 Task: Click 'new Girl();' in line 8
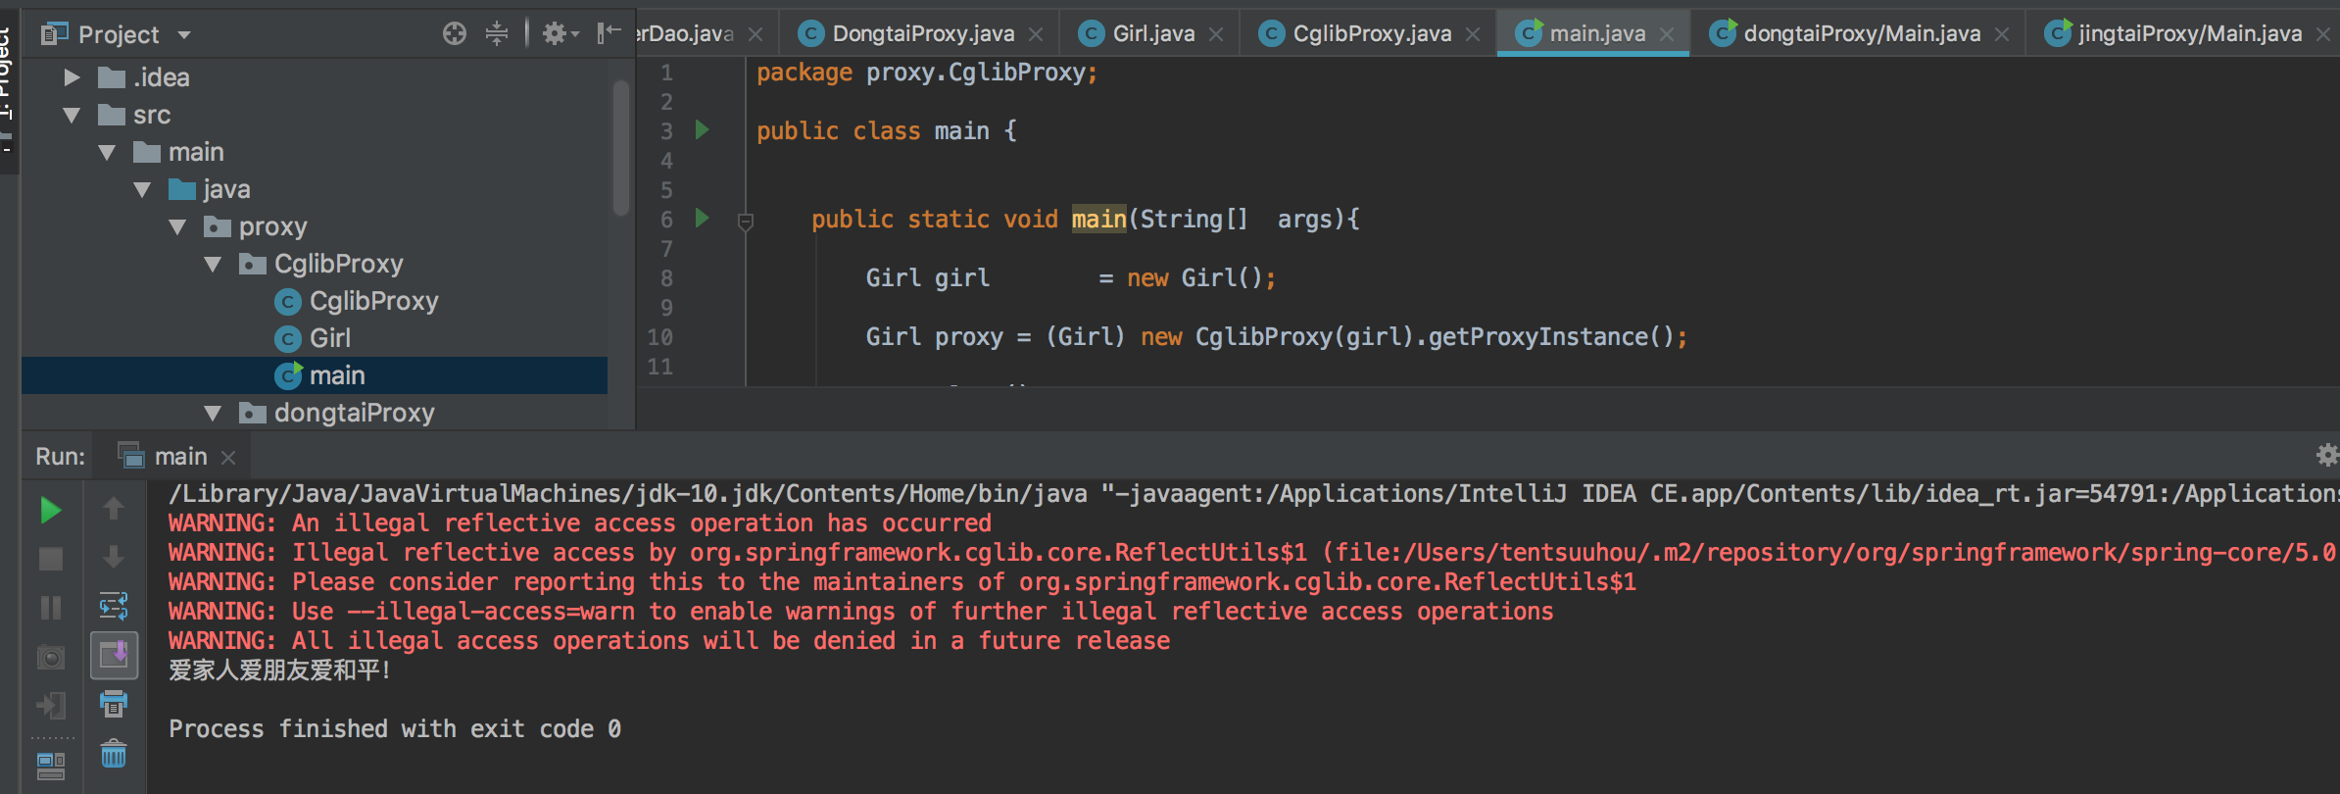pos(1201,278)
